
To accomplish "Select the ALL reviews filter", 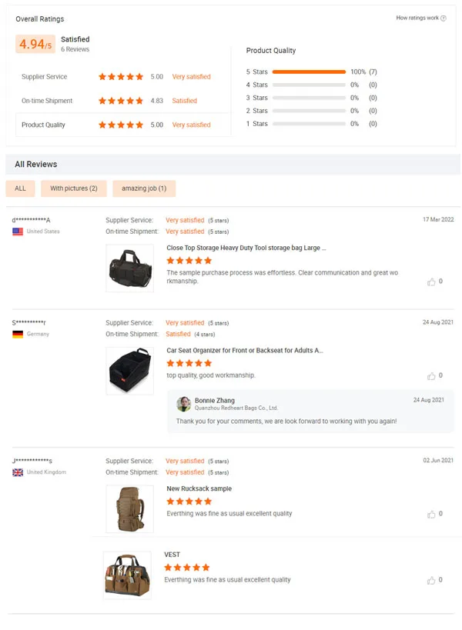I will pyautogui.click(x=20, y=188).
